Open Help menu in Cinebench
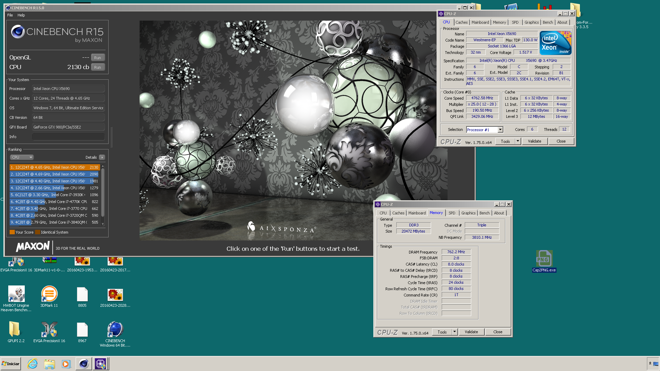The height and width of the screenshot is (371, 660). click(21, 15)
